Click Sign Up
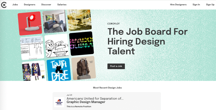This screenshot has height=110, width=216. (x=210, y=4)
